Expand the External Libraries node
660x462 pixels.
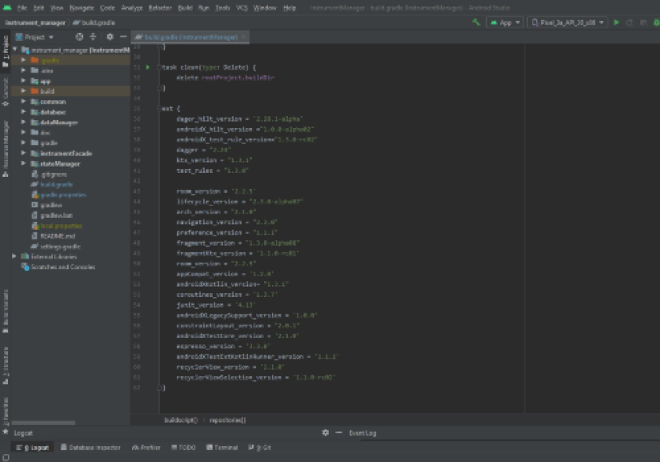pyautogui.click(x=14, y=257)
